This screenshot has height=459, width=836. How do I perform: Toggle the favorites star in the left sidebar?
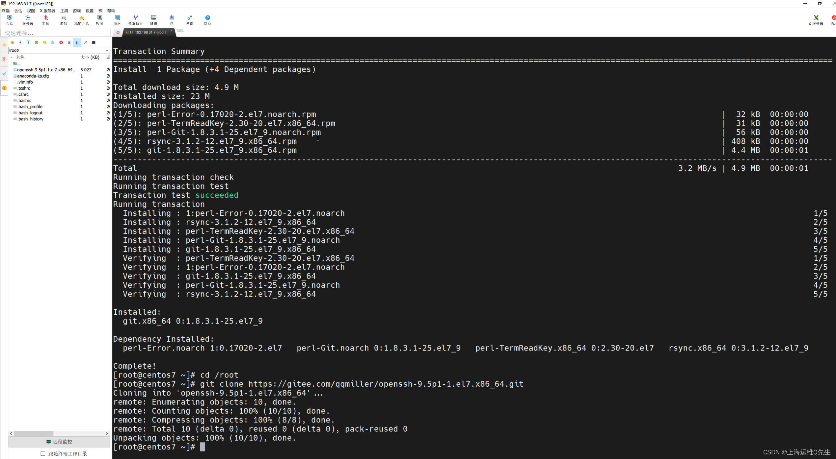click(4, 44)
